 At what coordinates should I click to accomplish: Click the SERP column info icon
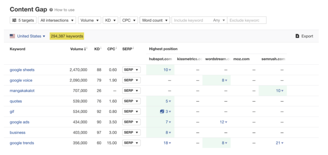tap(133, 48)
